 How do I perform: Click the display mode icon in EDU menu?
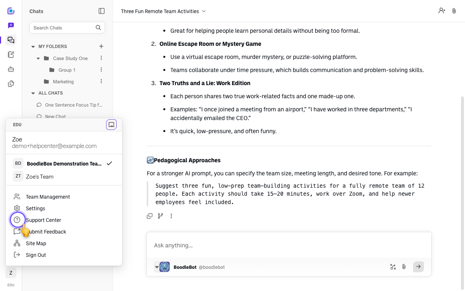[112, 125]
